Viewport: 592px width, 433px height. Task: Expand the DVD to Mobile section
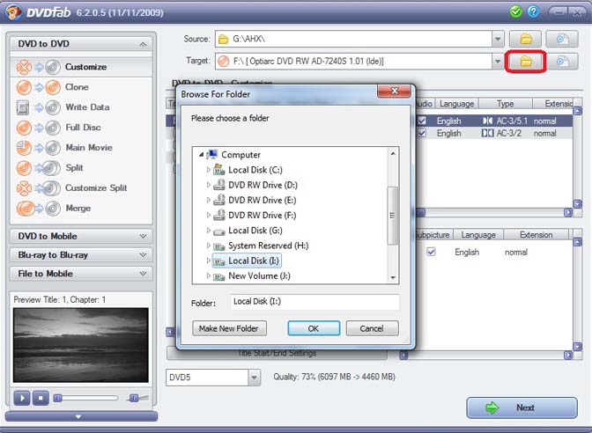pos(81,236)
